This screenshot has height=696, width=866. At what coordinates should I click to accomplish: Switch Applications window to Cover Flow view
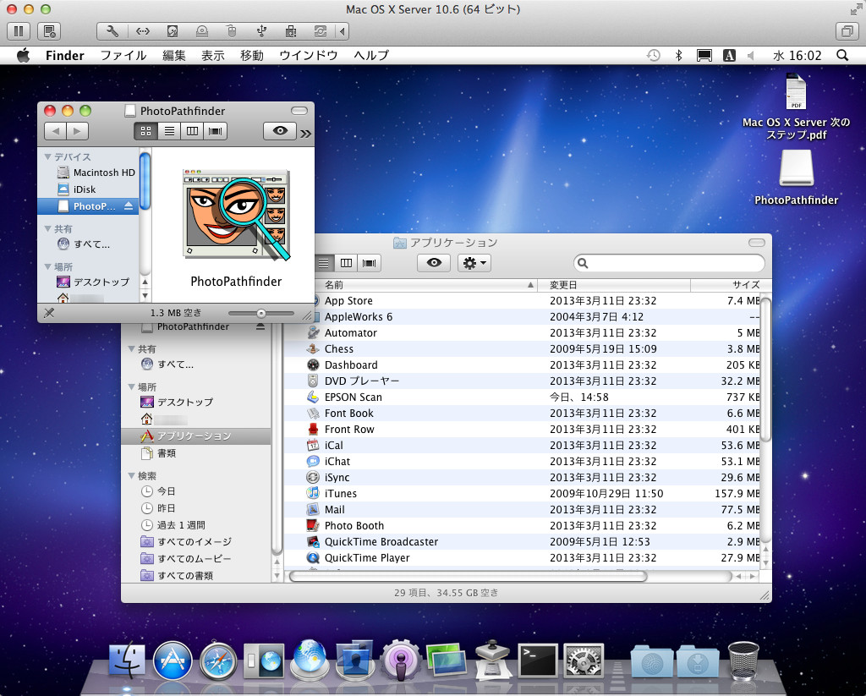370,263
